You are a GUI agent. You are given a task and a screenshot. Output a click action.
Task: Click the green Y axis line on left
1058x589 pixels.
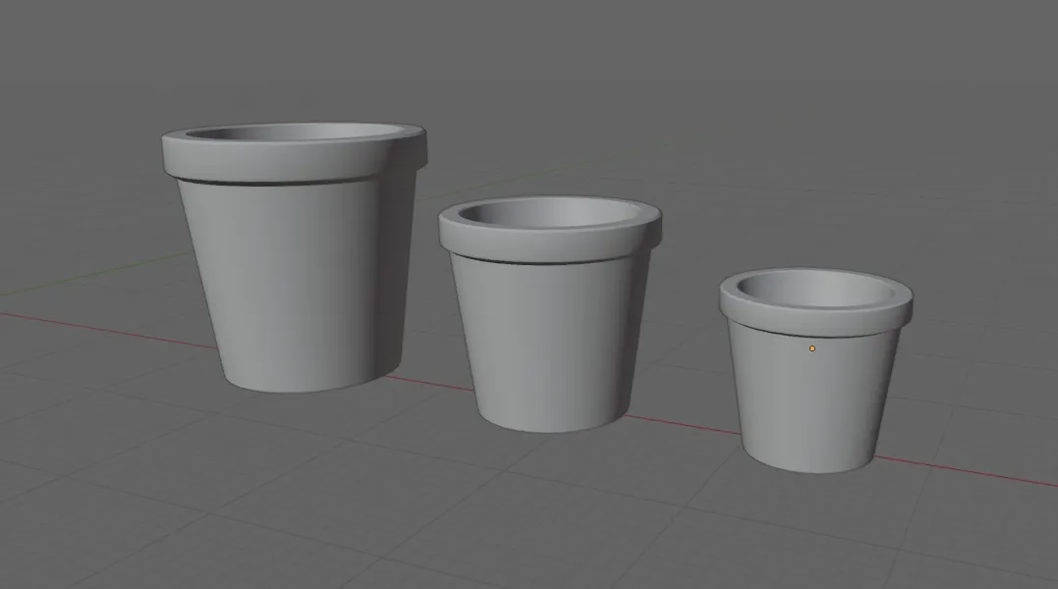94,275
